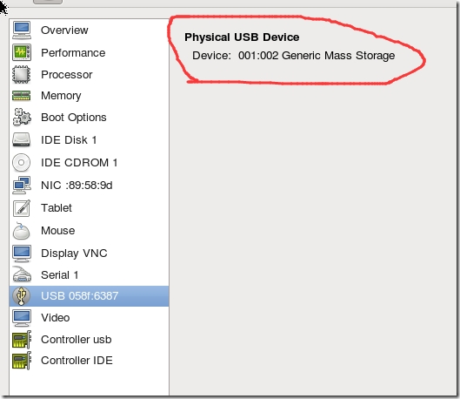Click the 001:002 Generic Mass Storage text
The image size is (460, 399).
coord(317,56)
